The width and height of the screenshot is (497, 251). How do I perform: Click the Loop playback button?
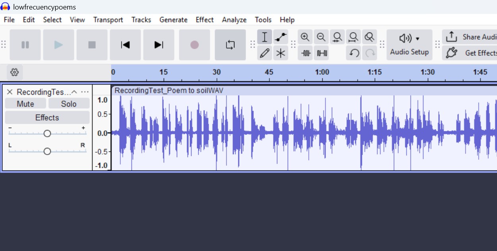tap(230, 44)
